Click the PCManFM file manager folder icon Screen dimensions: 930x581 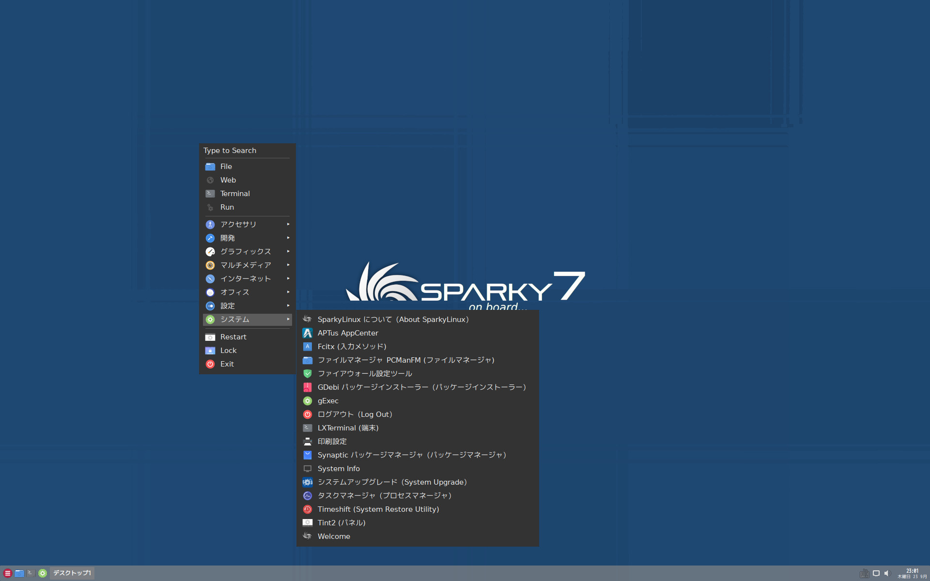(x=308, y=360)
